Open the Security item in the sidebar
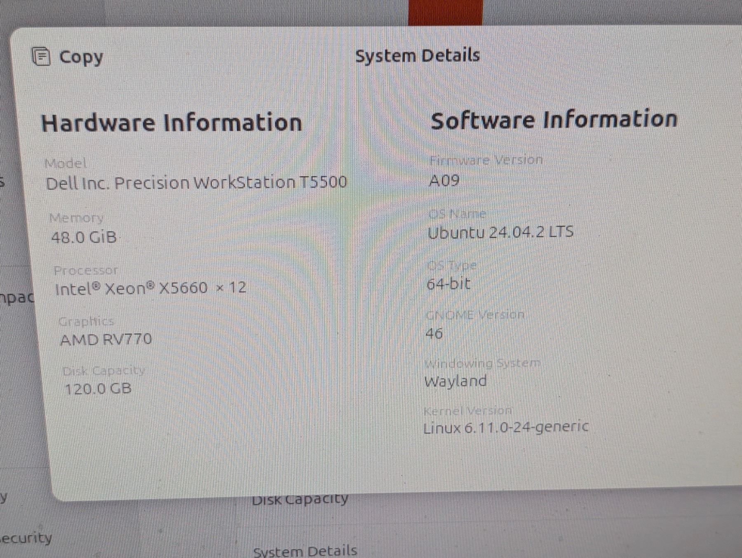This screenshot has height=558, width=742. pyautogui.click(x=26, y=538)
